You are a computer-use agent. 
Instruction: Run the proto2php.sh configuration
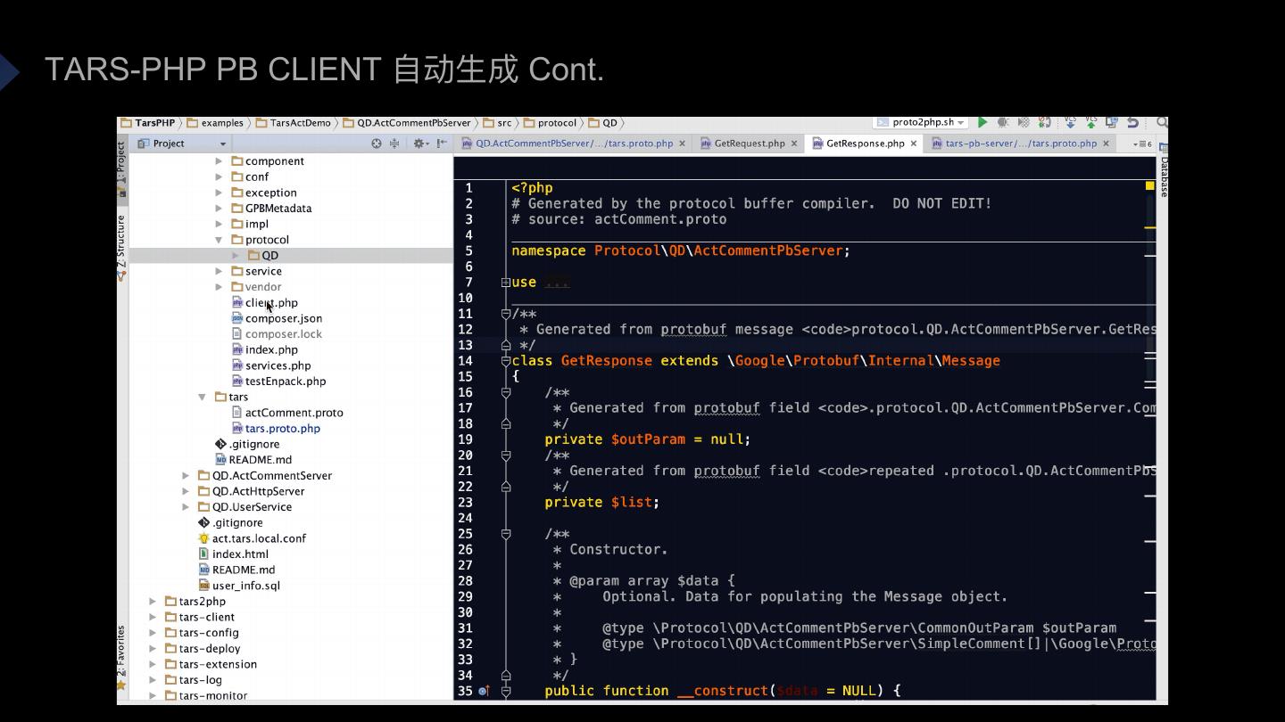982,123
